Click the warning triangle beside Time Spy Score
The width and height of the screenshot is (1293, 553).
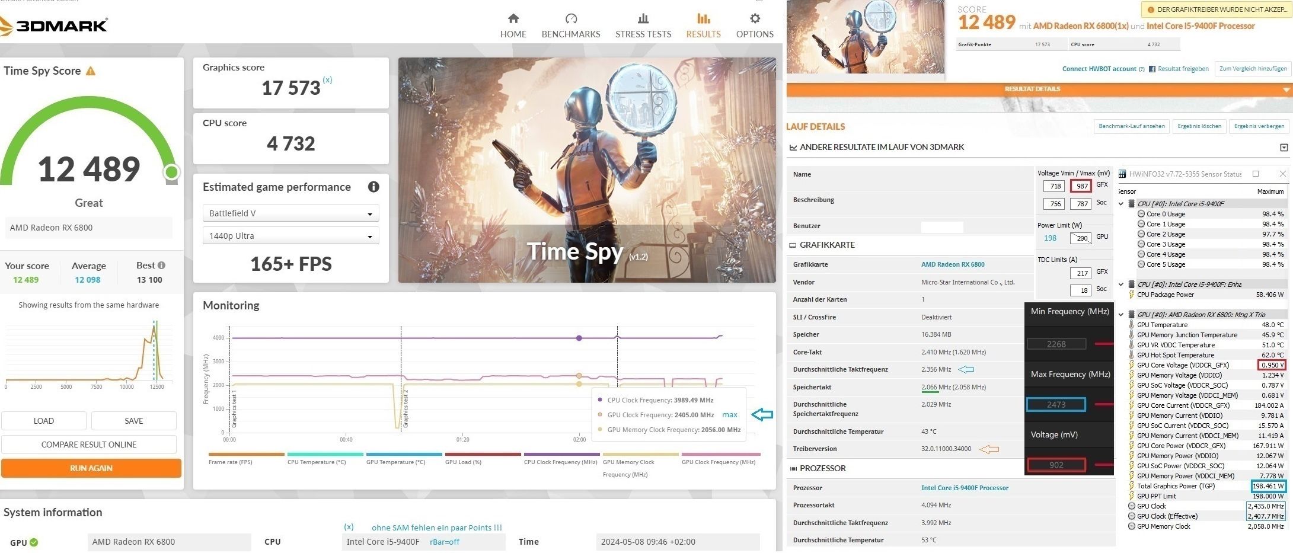[91, 71]
